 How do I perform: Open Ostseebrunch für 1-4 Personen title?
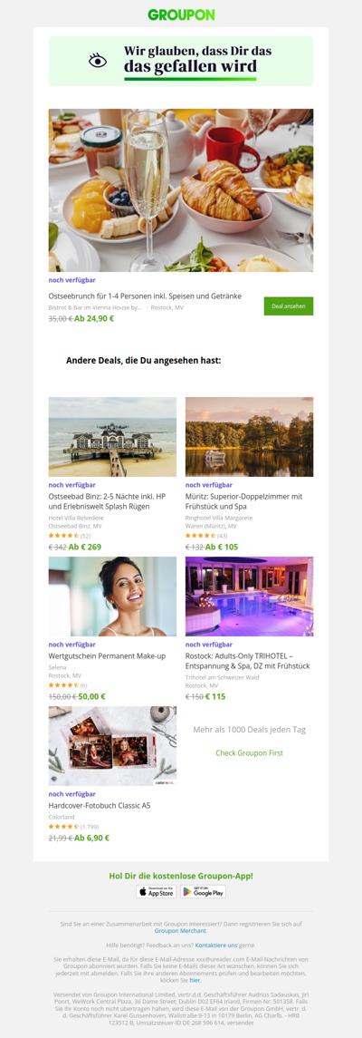(145, 296)
